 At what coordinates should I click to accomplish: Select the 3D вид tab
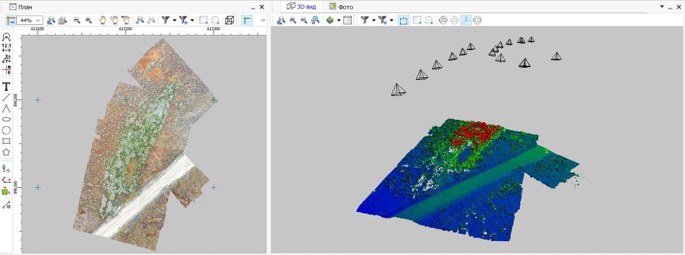coord(302,7)
